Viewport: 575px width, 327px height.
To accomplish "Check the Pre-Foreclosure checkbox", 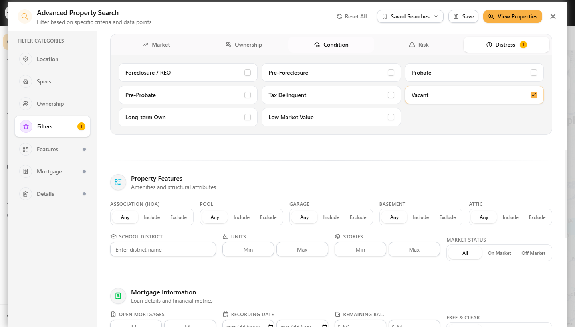I will pyautogui.click(x=391, y=73).
